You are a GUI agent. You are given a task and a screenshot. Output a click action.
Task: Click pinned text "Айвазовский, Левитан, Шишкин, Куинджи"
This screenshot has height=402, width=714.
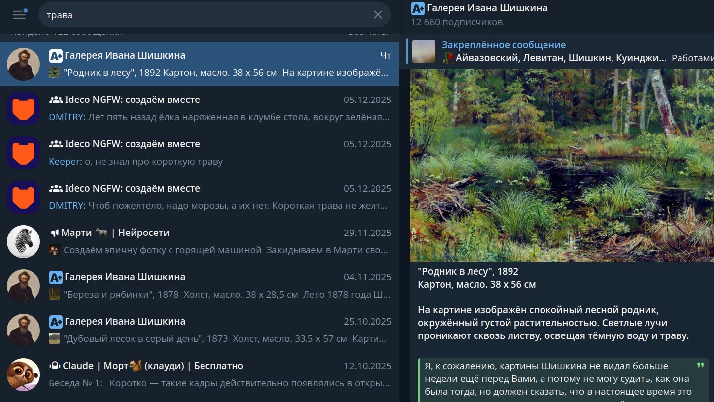point(561,58)
